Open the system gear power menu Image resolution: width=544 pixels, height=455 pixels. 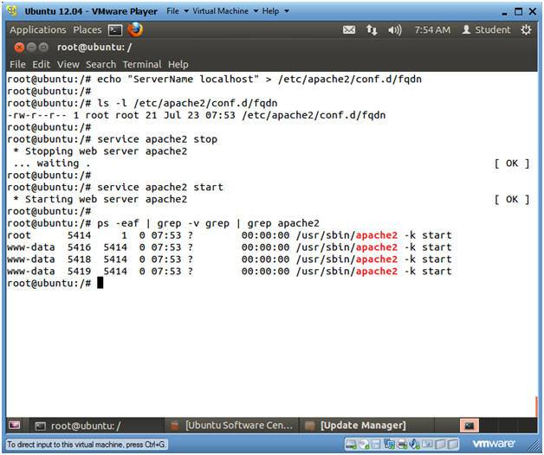(x=527, y=29)
